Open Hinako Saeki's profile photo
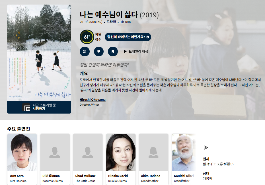The width and height of the screenshot is (265, 185). pyautogui.click(x=120, y=152)
